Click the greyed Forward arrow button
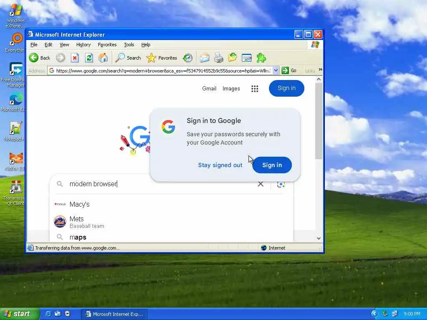Image resolution: width=427 pixels, height=320 pixels. pos(60,57)
